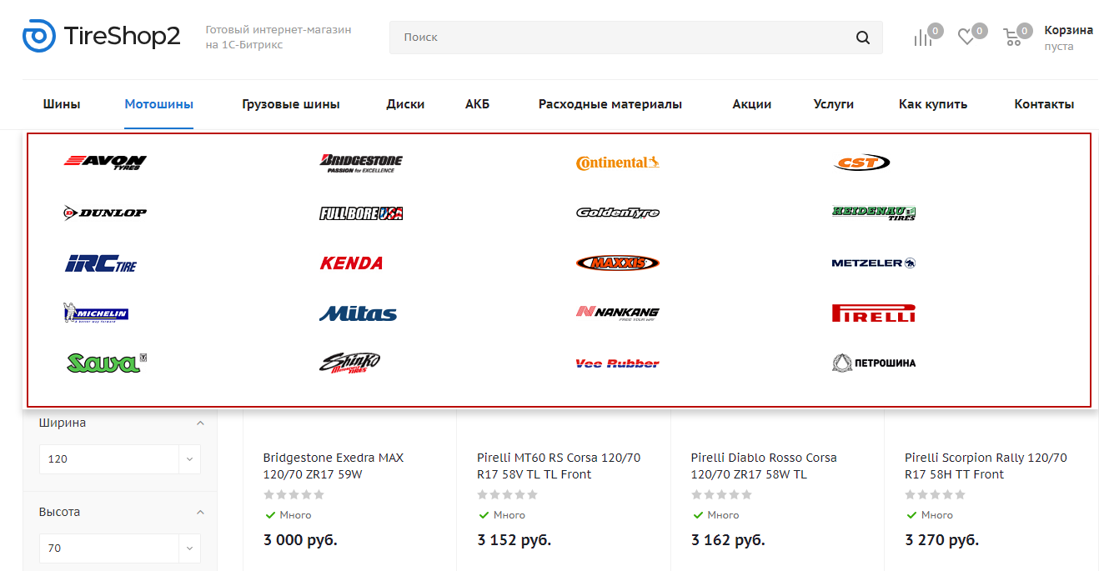
Task: Select the Maxxis brand logo
Action: tap(618, 263)
